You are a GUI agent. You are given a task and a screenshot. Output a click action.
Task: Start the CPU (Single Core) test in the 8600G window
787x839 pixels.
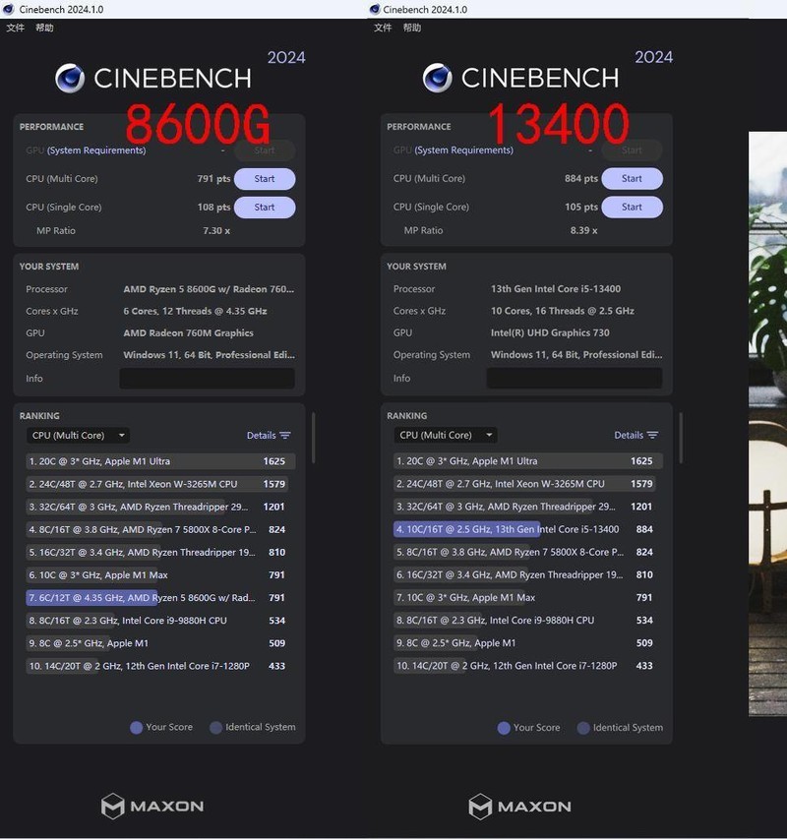coord(265,208)
